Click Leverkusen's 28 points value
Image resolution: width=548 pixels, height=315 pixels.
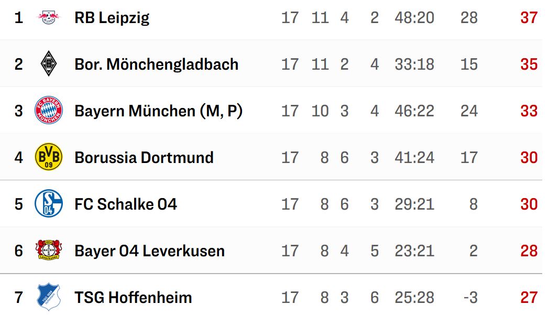529,251
